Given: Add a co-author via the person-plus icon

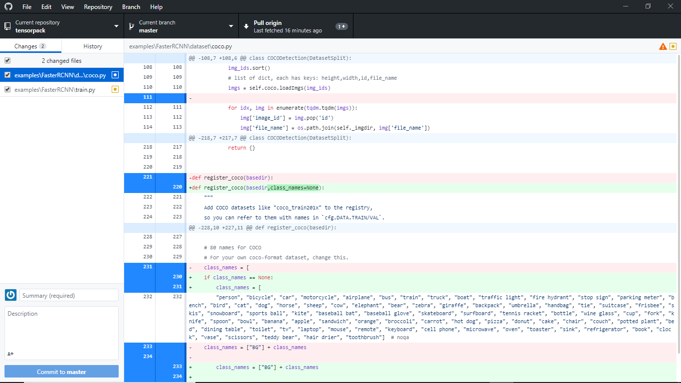Looking at the screenshot, I should point(10,354).
